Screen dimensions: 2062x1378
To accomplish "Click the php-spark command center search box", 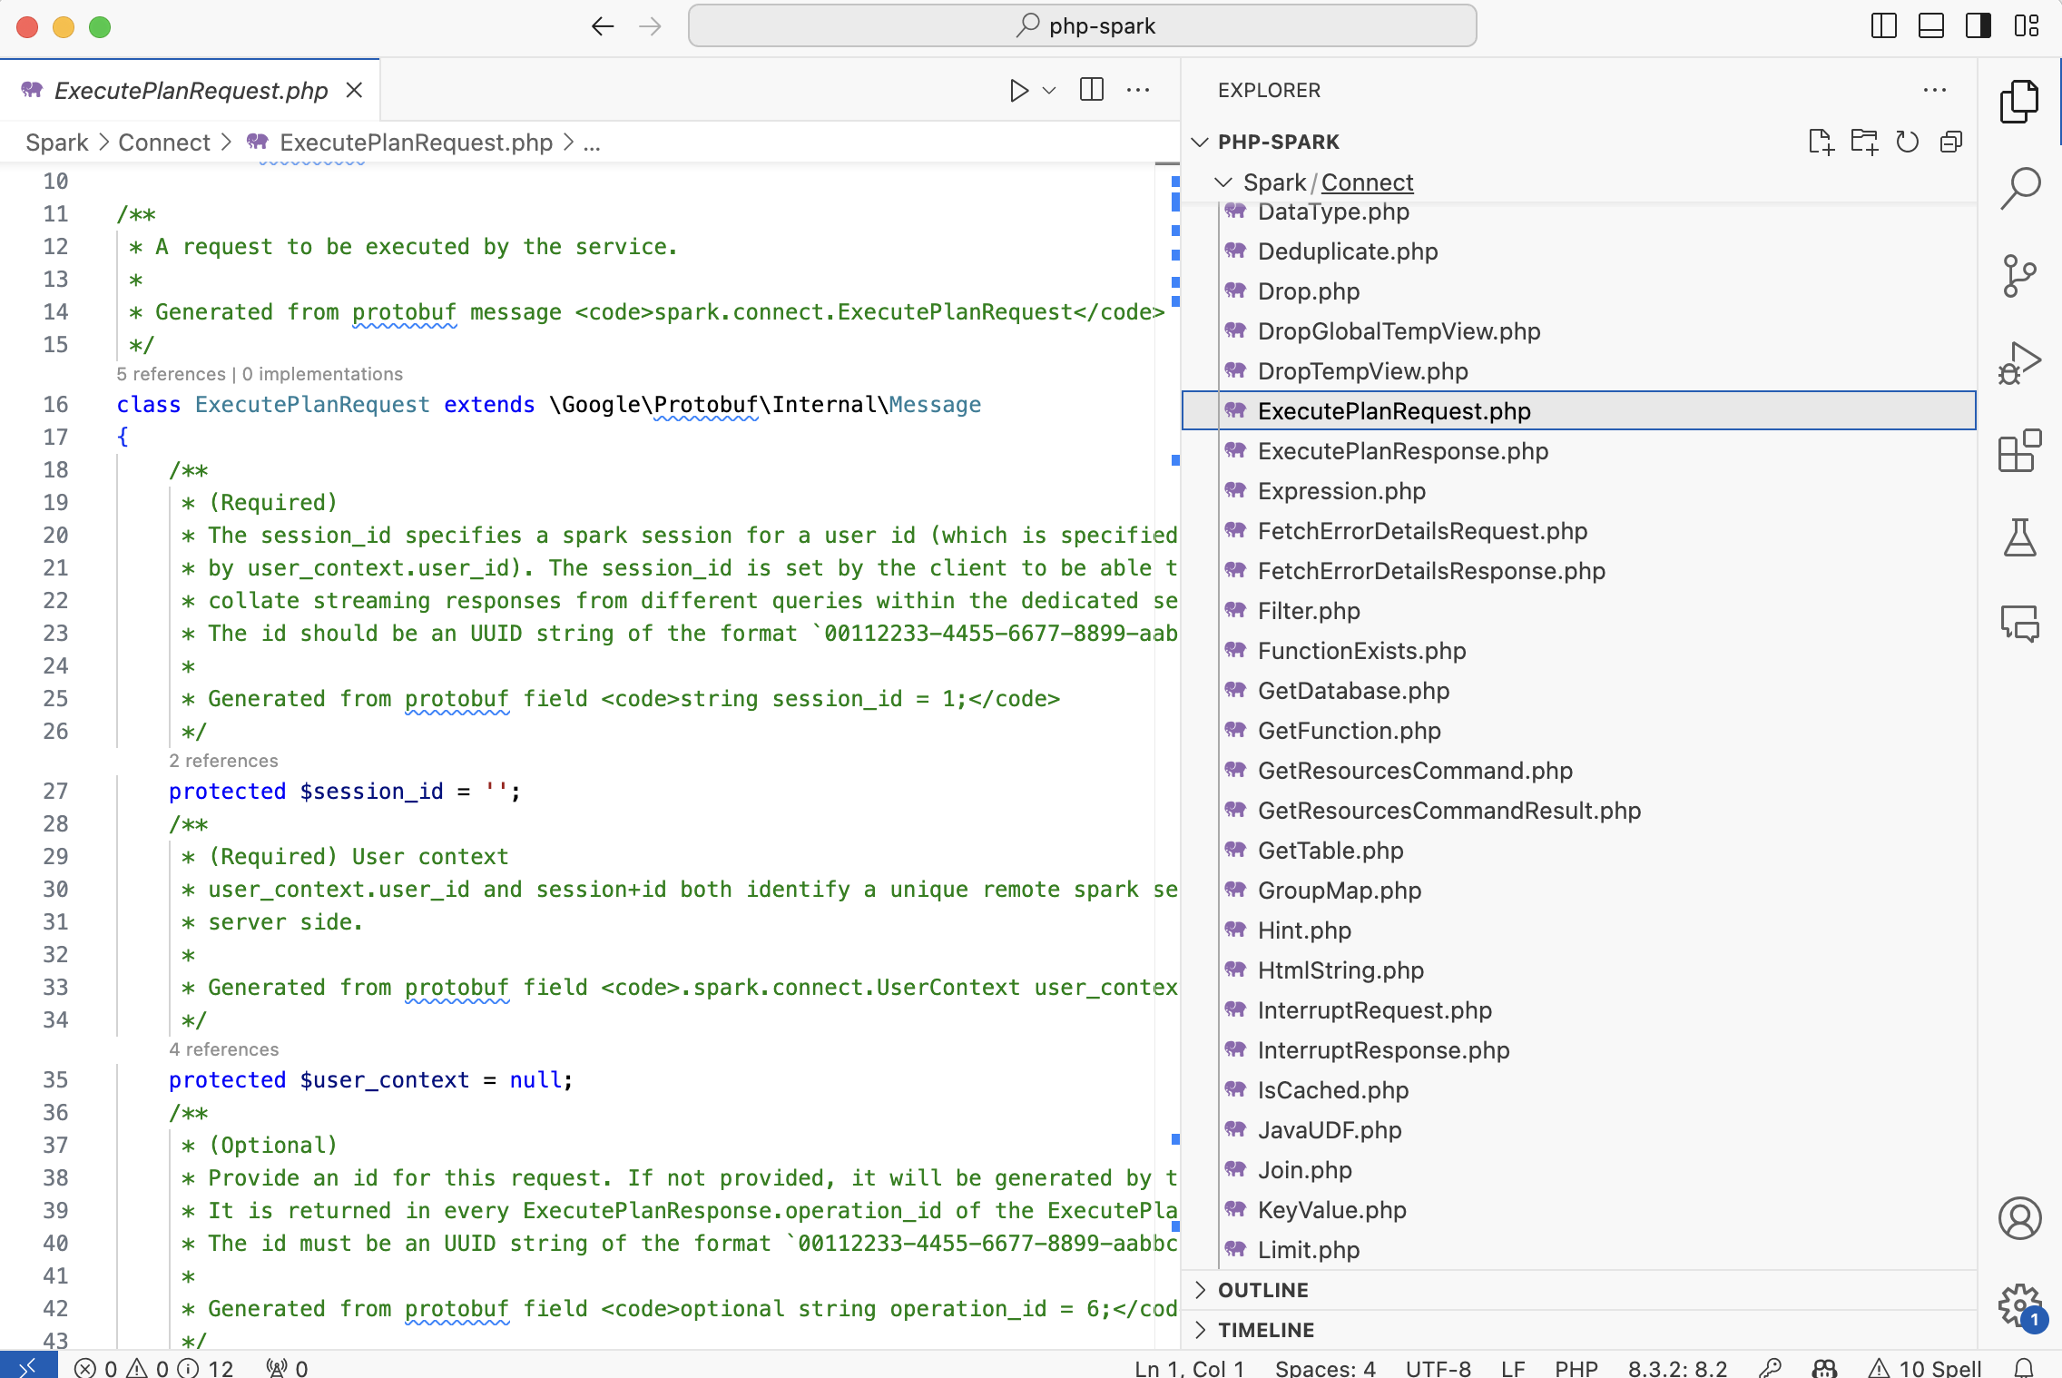I will [x=1082, y=26].
